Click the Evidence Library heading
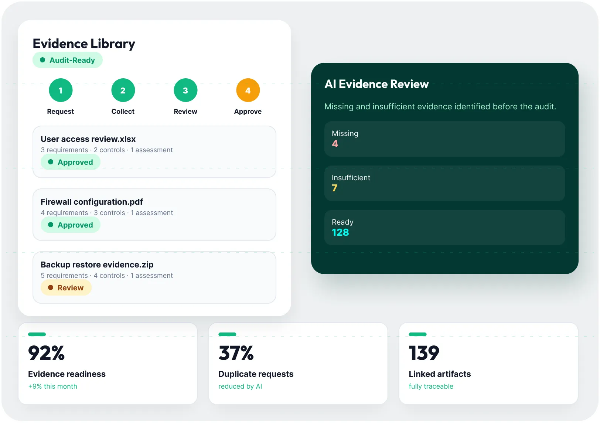 point(84,44)
